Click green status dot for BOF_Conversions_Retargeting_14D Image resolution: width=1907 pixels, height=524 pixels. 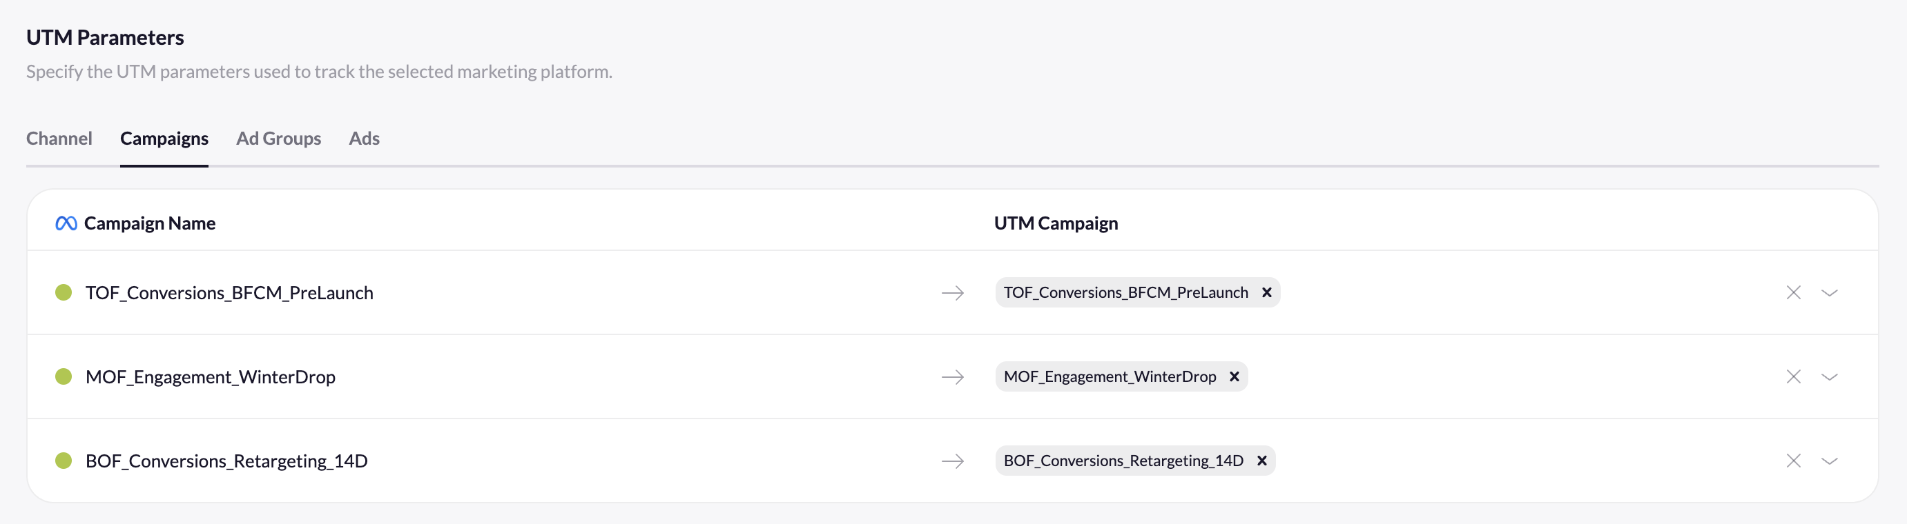[64, 461]
